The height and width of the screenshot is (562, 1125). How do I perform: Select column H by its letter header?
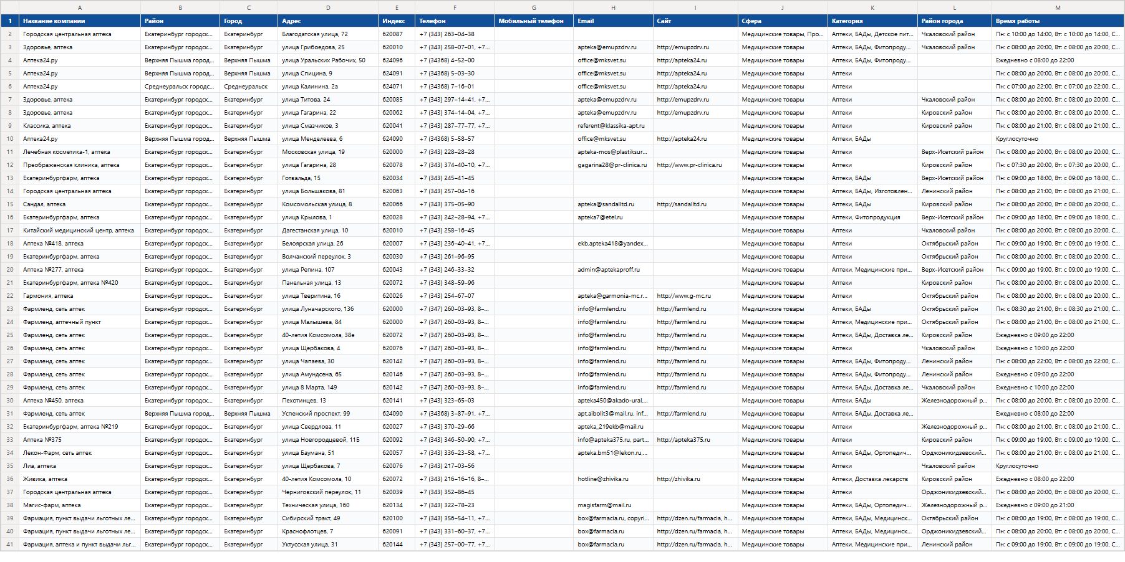pyautogui.click(x=613, y=7)
